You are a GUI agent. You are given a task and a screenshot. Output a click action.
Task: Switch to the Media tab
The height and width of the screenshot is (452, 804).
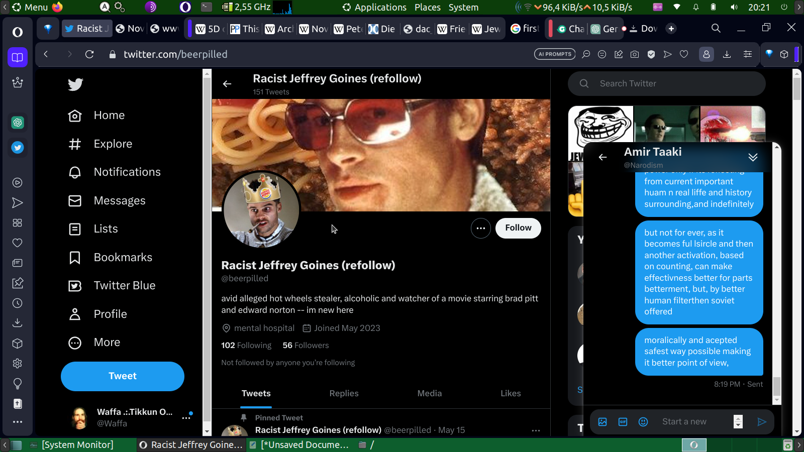pyautogui.click(x=429, y=394)
